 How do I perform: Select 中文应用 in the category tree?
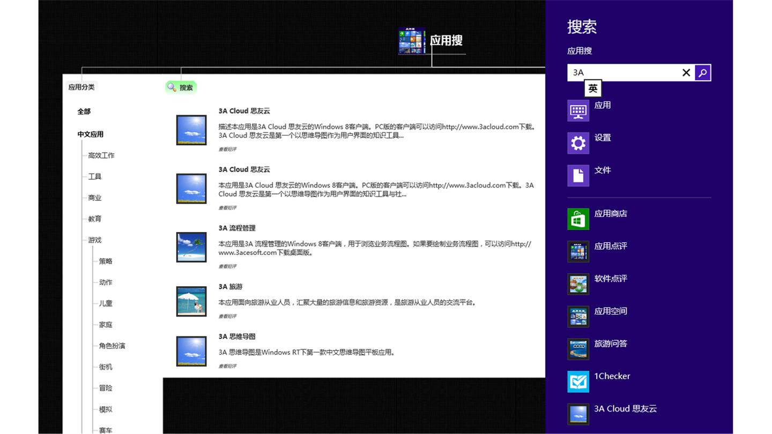point(91,134)
